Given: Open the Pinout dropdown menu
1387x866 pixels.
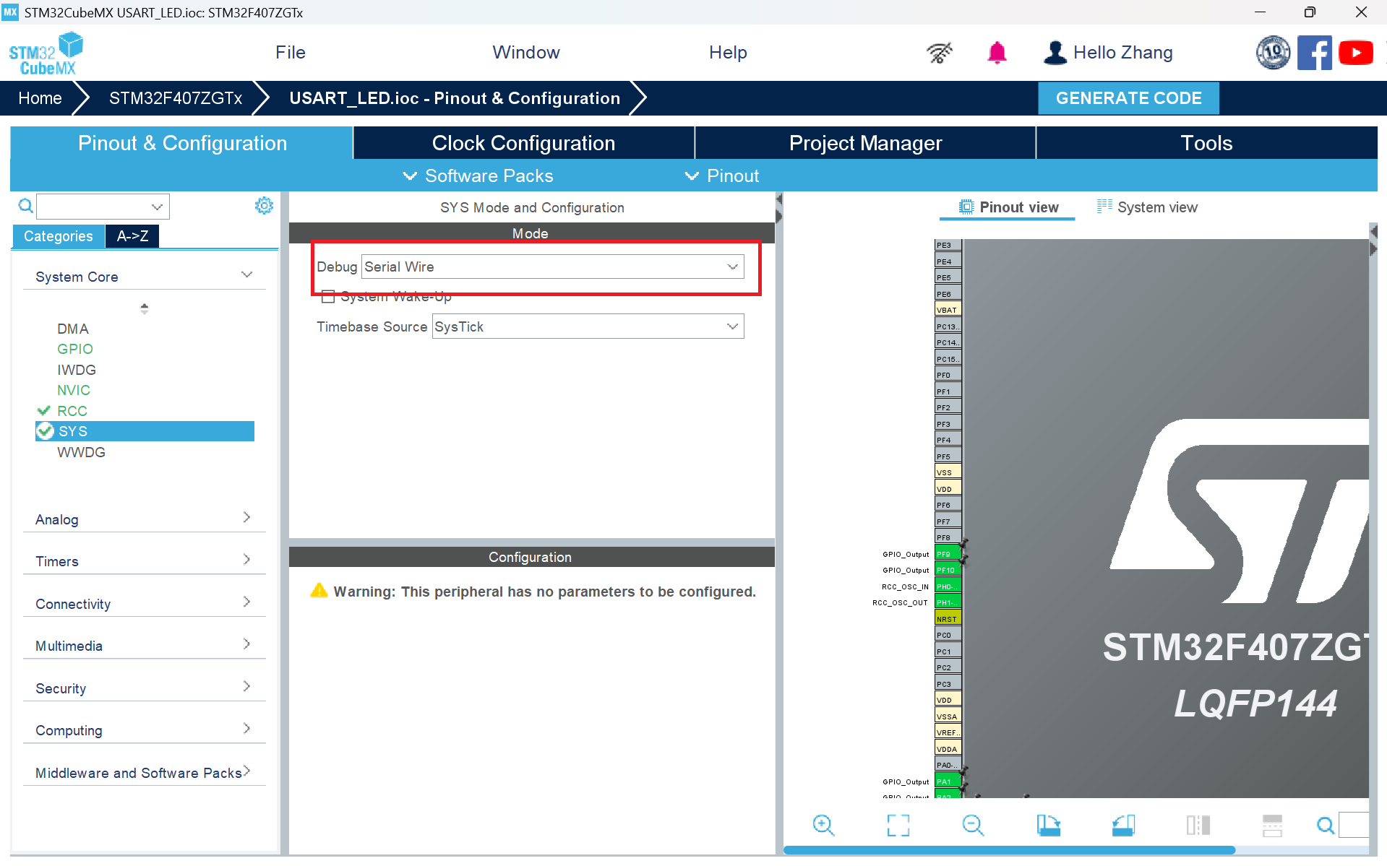Looking at the screenshot, I should [x=722, y=176].
